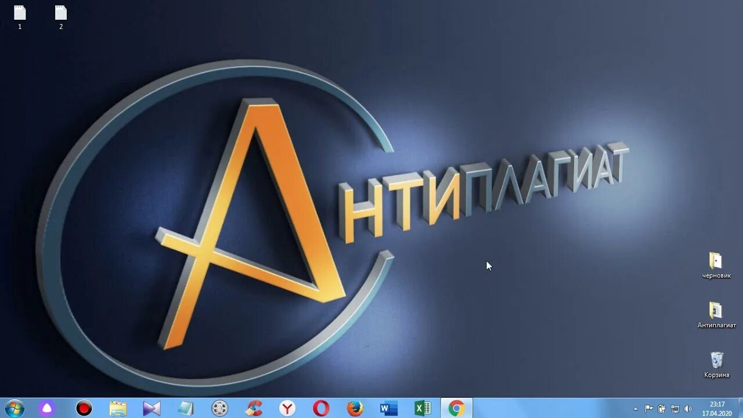Open the Windows Start menu
The height and width of the screenshot is (418, 743).
[x=14, y=408]
